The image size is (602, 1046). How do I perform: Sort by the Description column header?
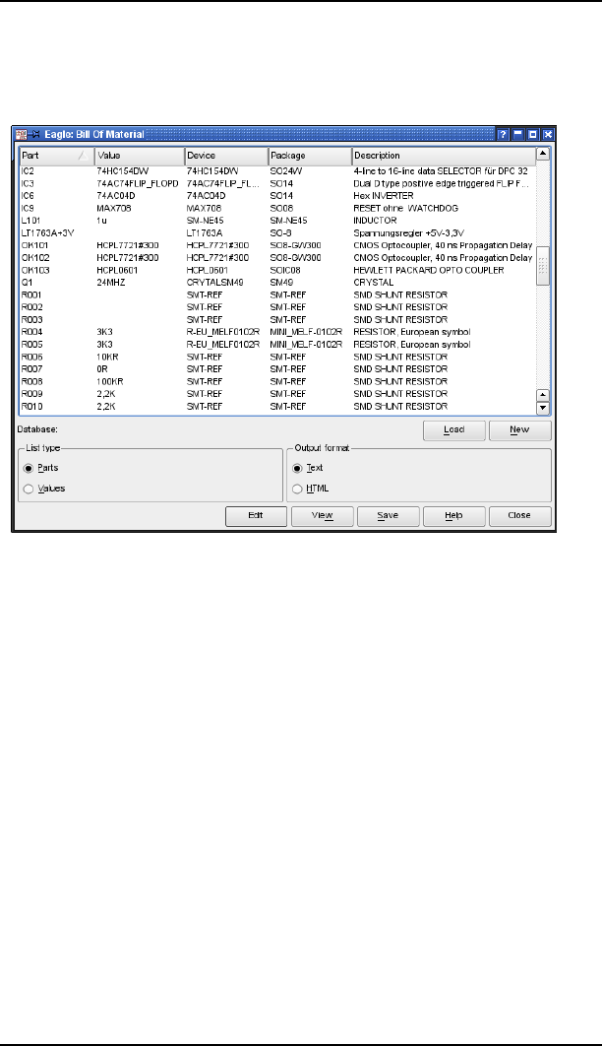444,156
